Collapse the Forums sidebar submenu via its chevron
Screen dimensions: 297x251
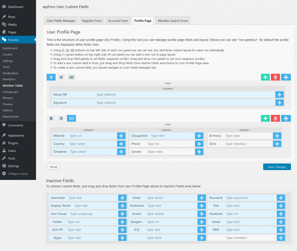click(x=34, y=40)
